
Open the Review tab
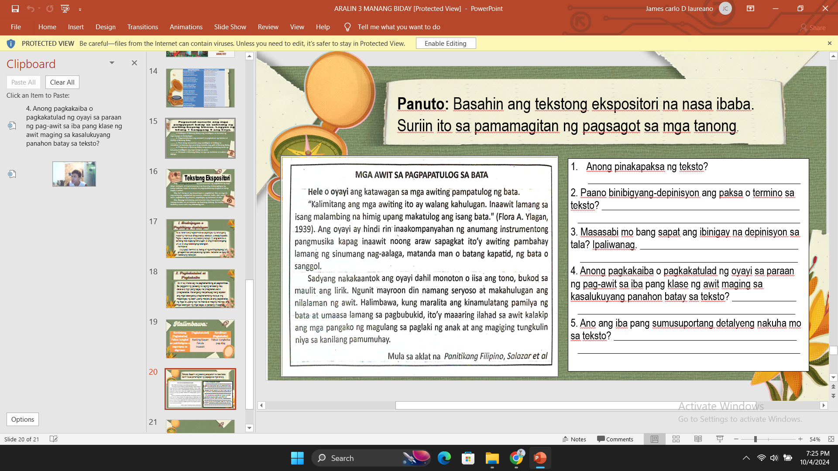click(x=268, y=27)
